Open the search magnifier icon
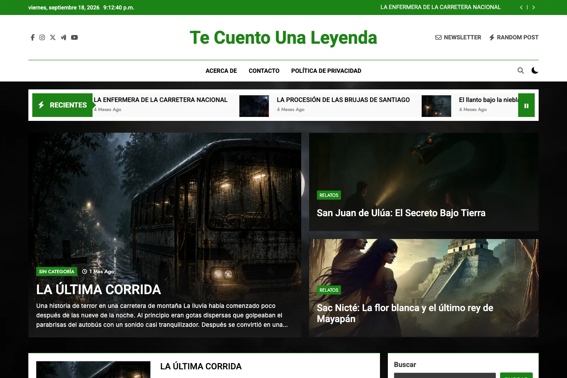 tap(521, 70)
